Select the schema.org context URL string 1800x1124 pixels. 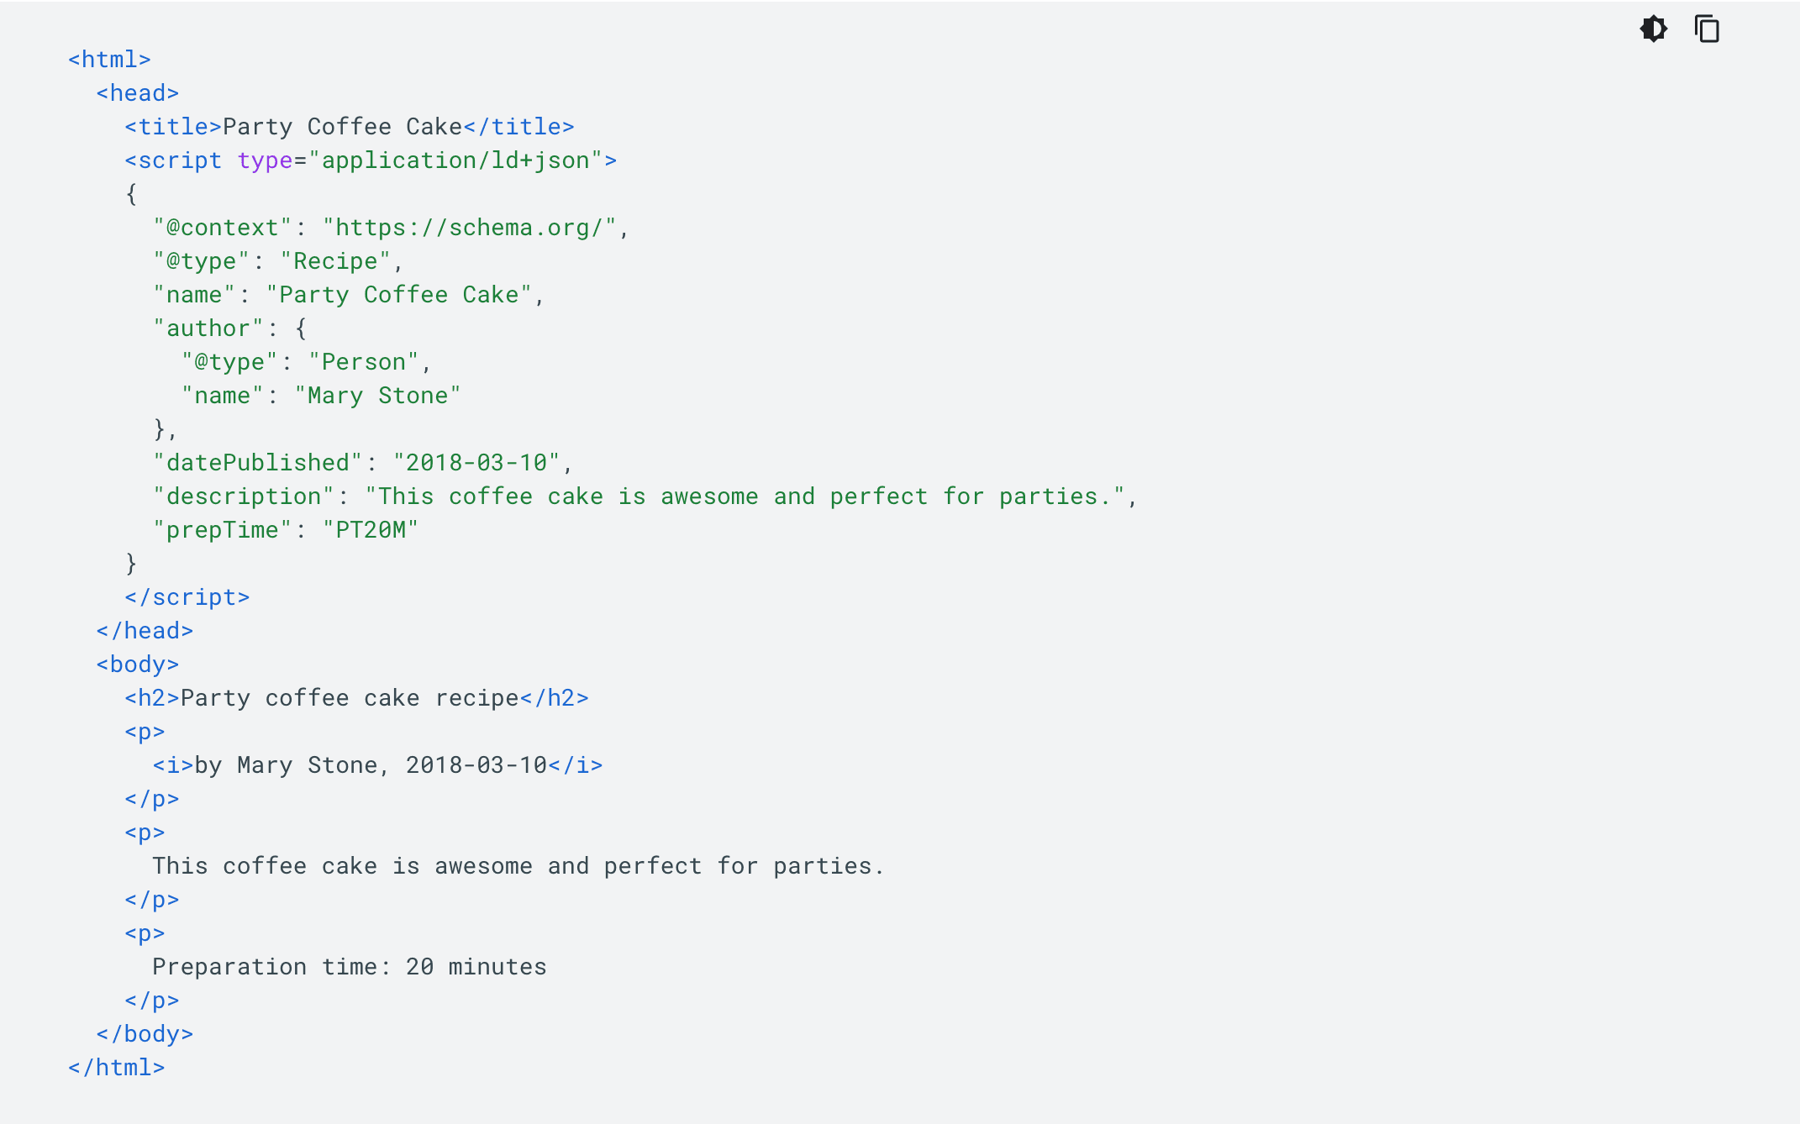(470, 228)
